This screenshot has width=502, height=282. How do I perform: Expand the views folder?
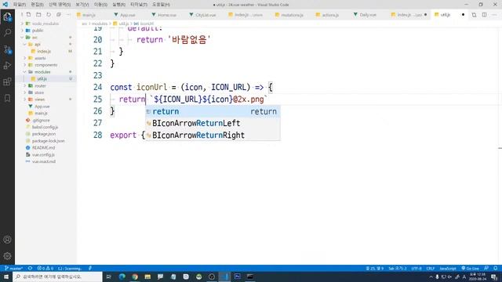coord(39,99)
